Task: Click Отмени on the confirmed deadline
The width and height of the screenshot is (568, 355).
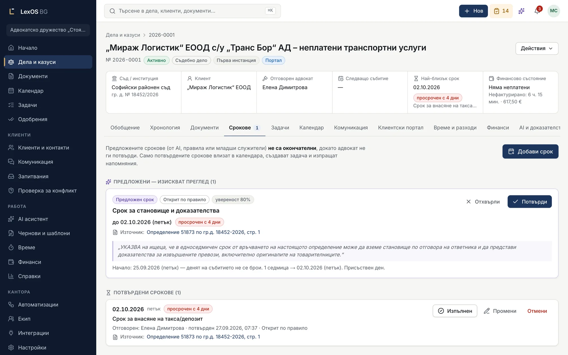Action: 537,311
